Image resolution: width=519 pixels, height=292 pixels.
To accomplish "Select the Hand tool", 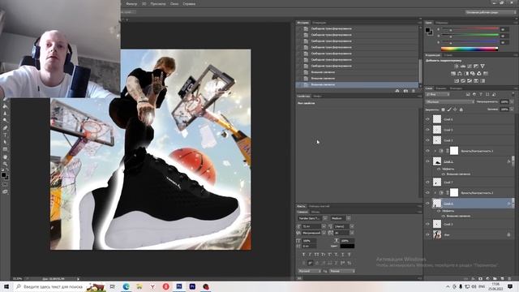I will (x=6, y=157).
